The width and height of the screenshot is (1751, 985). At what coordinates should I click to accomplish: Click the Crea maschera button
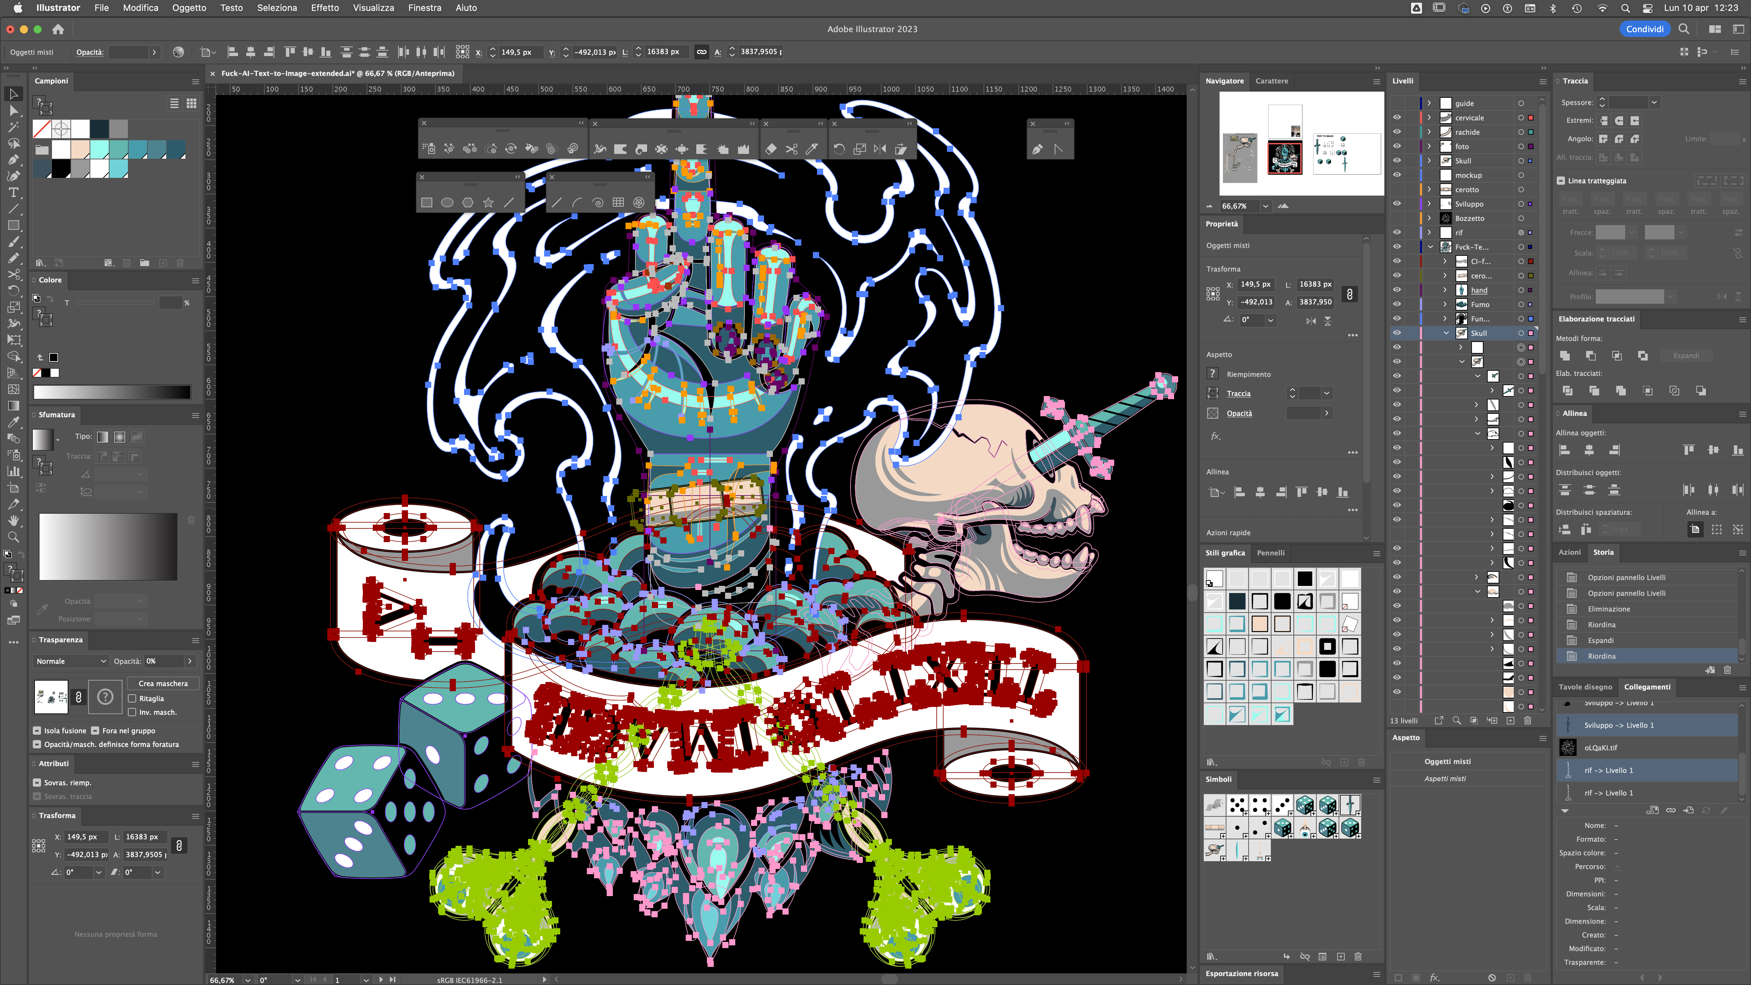[x=162, y=683]
